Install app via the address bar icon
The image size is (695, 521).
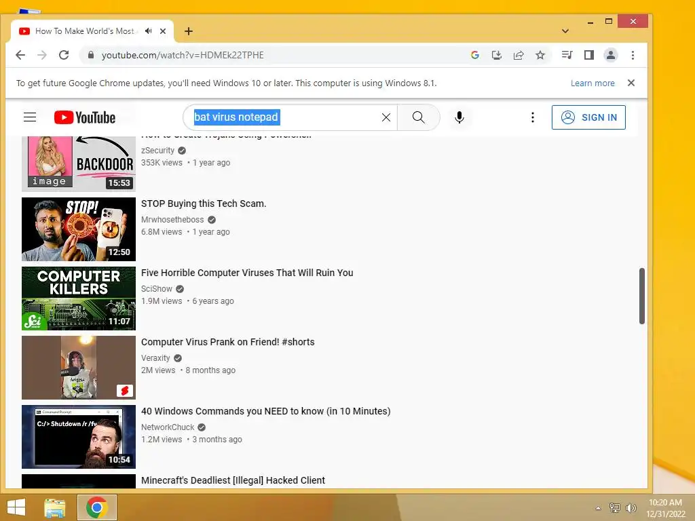496,55
